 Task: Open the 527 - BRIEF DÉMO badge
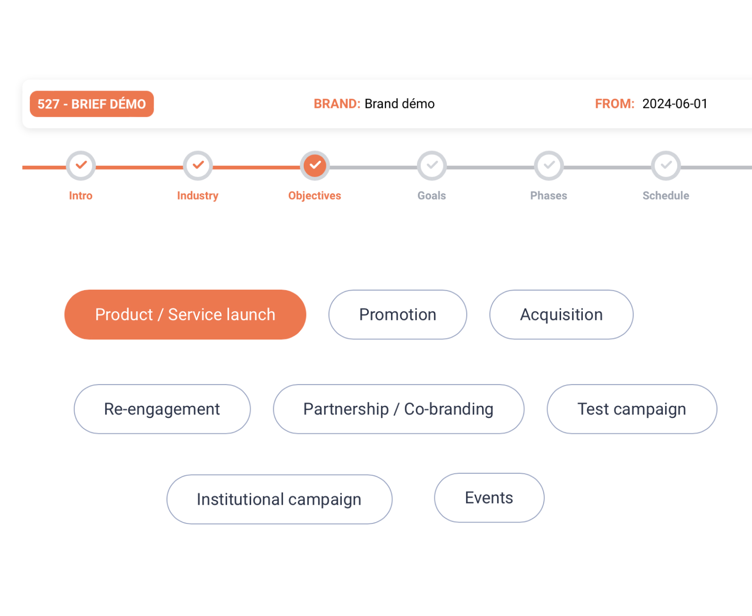92,104
